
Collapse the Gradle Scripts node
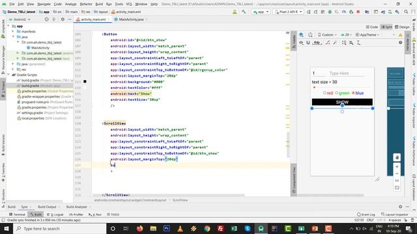coord(8,75)
